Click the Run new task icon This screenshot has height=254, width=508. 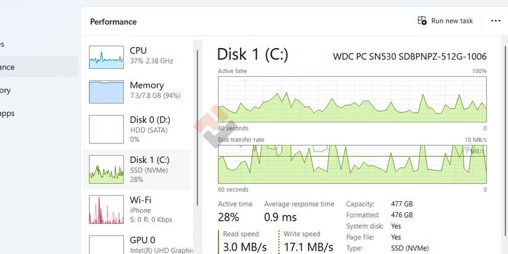(422, 21)
